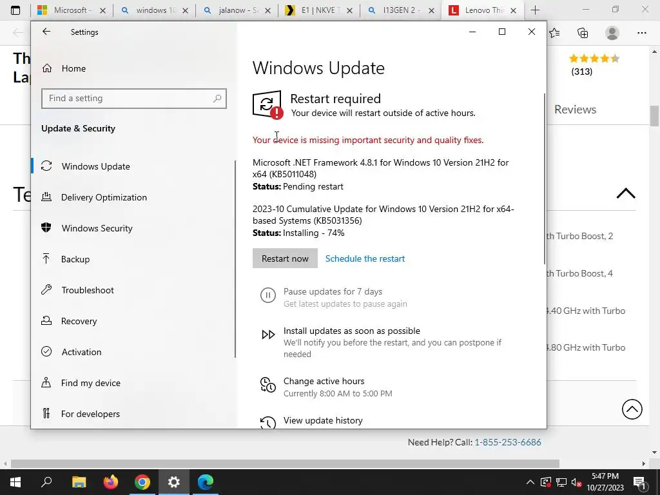660x495 pixels.
Task: Click the Windows Update content scrollbar
Action: (x=545, y=179)
